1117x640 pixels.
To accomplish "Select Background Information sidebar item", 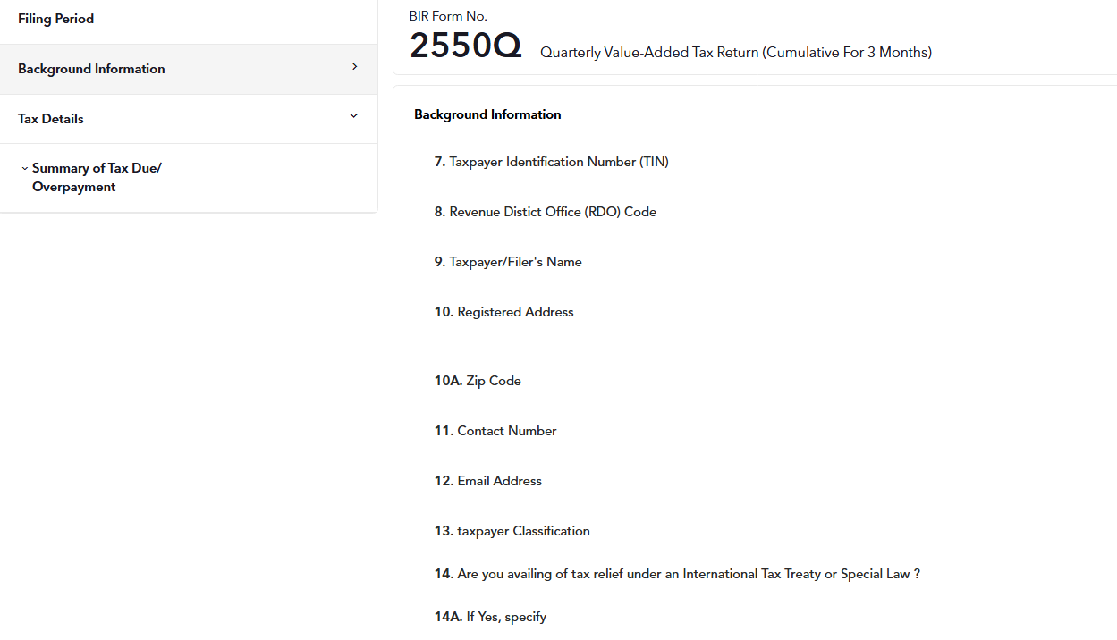I will (x=91, y=69).
